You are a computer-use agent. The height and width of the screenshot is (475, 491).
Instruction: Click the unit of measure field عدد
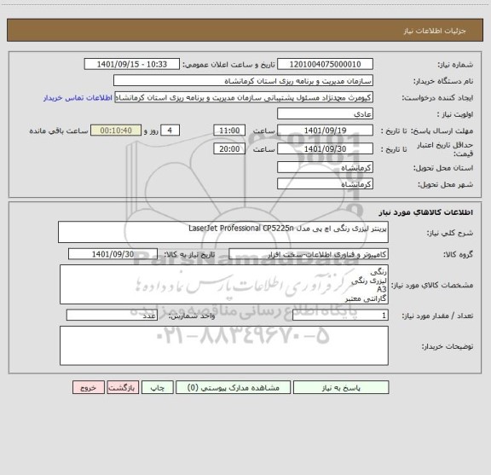point(112,316)
